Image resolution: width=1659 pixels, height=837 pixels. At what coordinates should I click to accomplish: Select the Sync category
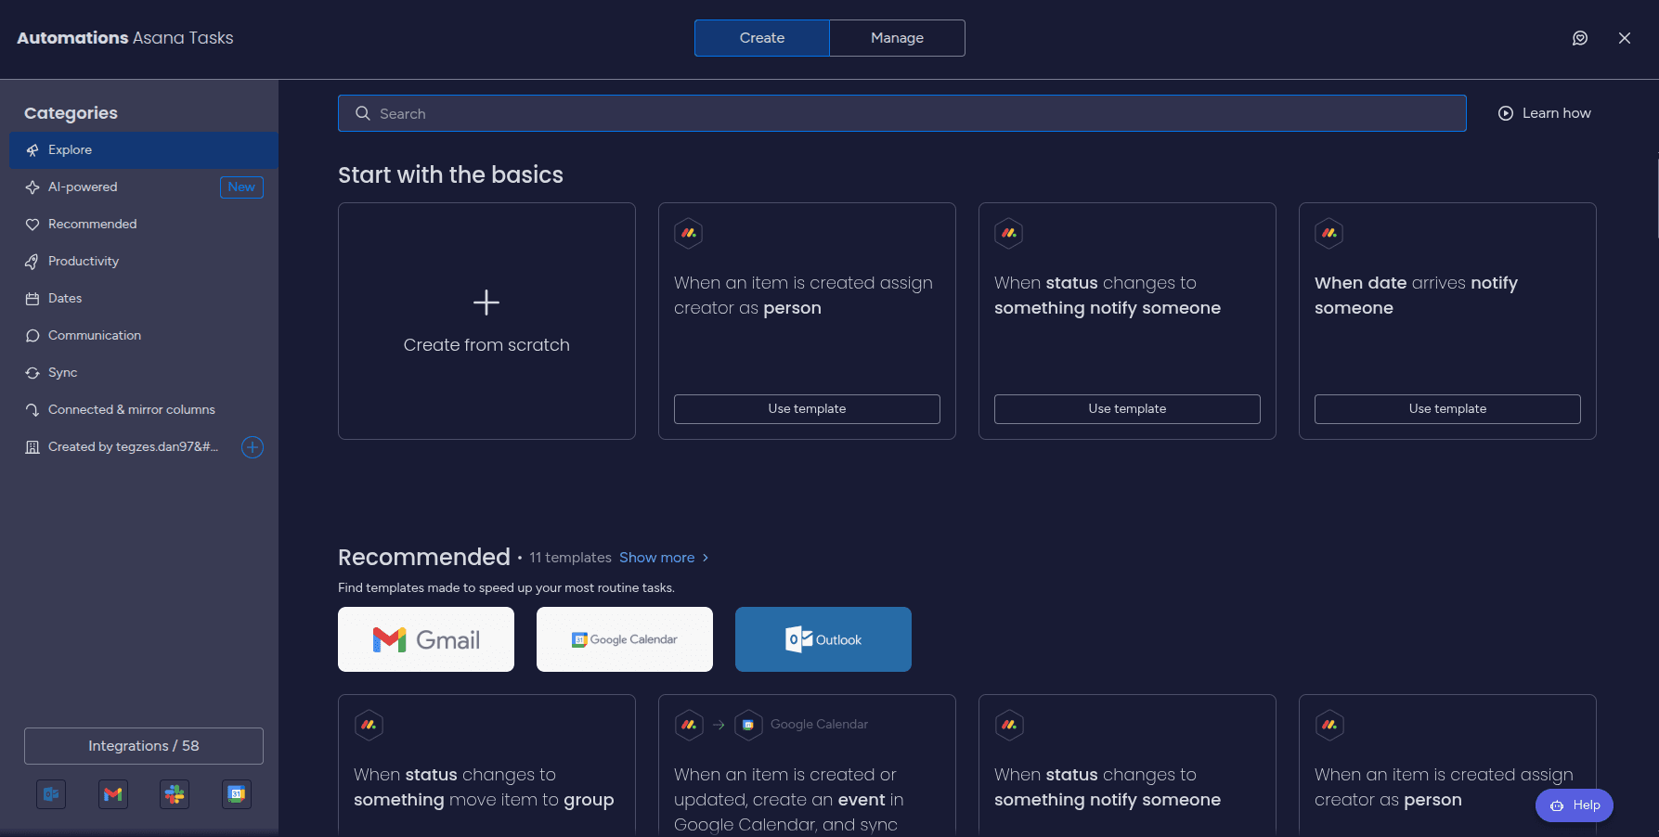pos(63,372)
